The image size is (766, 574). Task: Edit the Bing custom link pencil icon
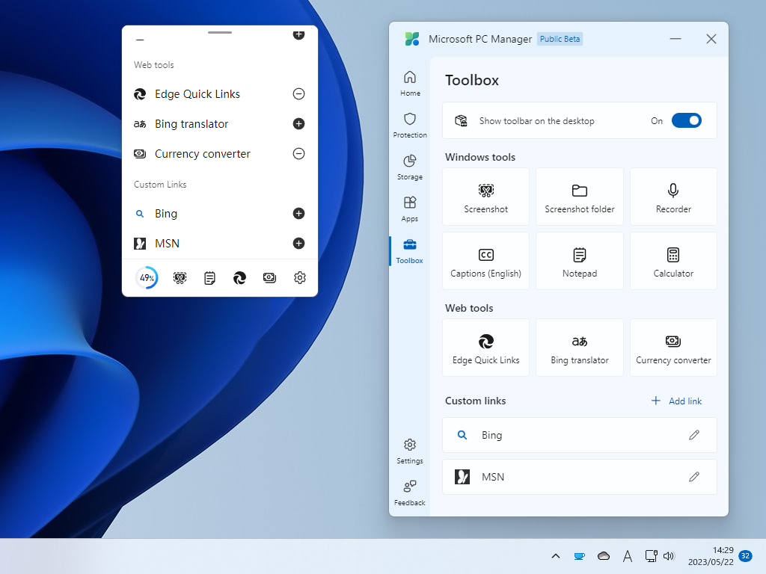coord(693,435)
